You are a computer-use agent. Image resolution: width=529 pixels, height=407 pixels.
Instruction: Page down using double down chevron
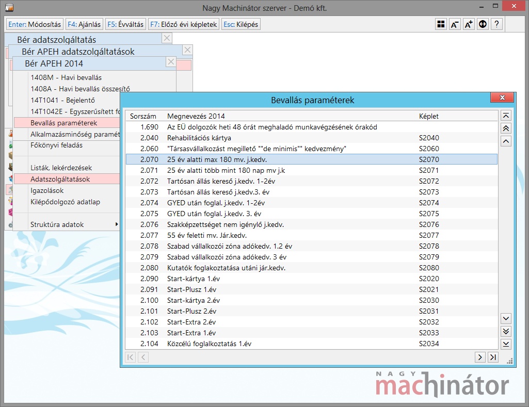506,331
